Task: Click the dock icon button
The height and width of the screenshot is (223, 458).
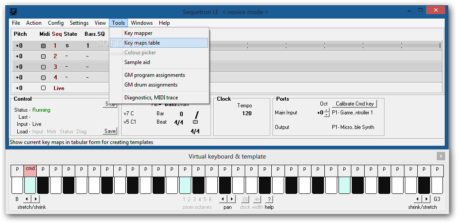Action: click(x=245, y=200)
